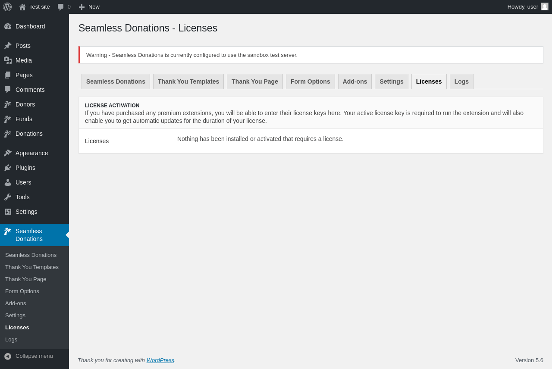Select the Licenses tab
The width and height of the screenshot is (552, 369).
[429, 81]
